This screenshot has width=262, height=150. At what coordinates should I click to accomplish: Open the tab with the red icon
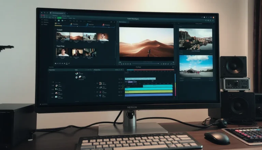pos(106,25)
